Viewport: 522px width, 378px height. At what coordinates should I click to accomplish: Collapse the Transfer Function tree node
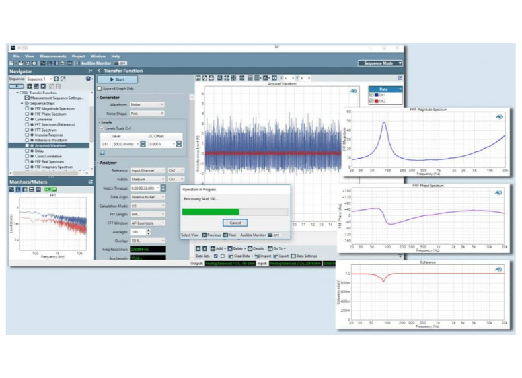tap(17, 93)
